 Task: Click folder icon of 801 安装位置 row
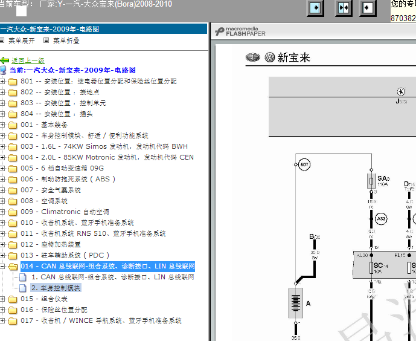pos(13,81)
